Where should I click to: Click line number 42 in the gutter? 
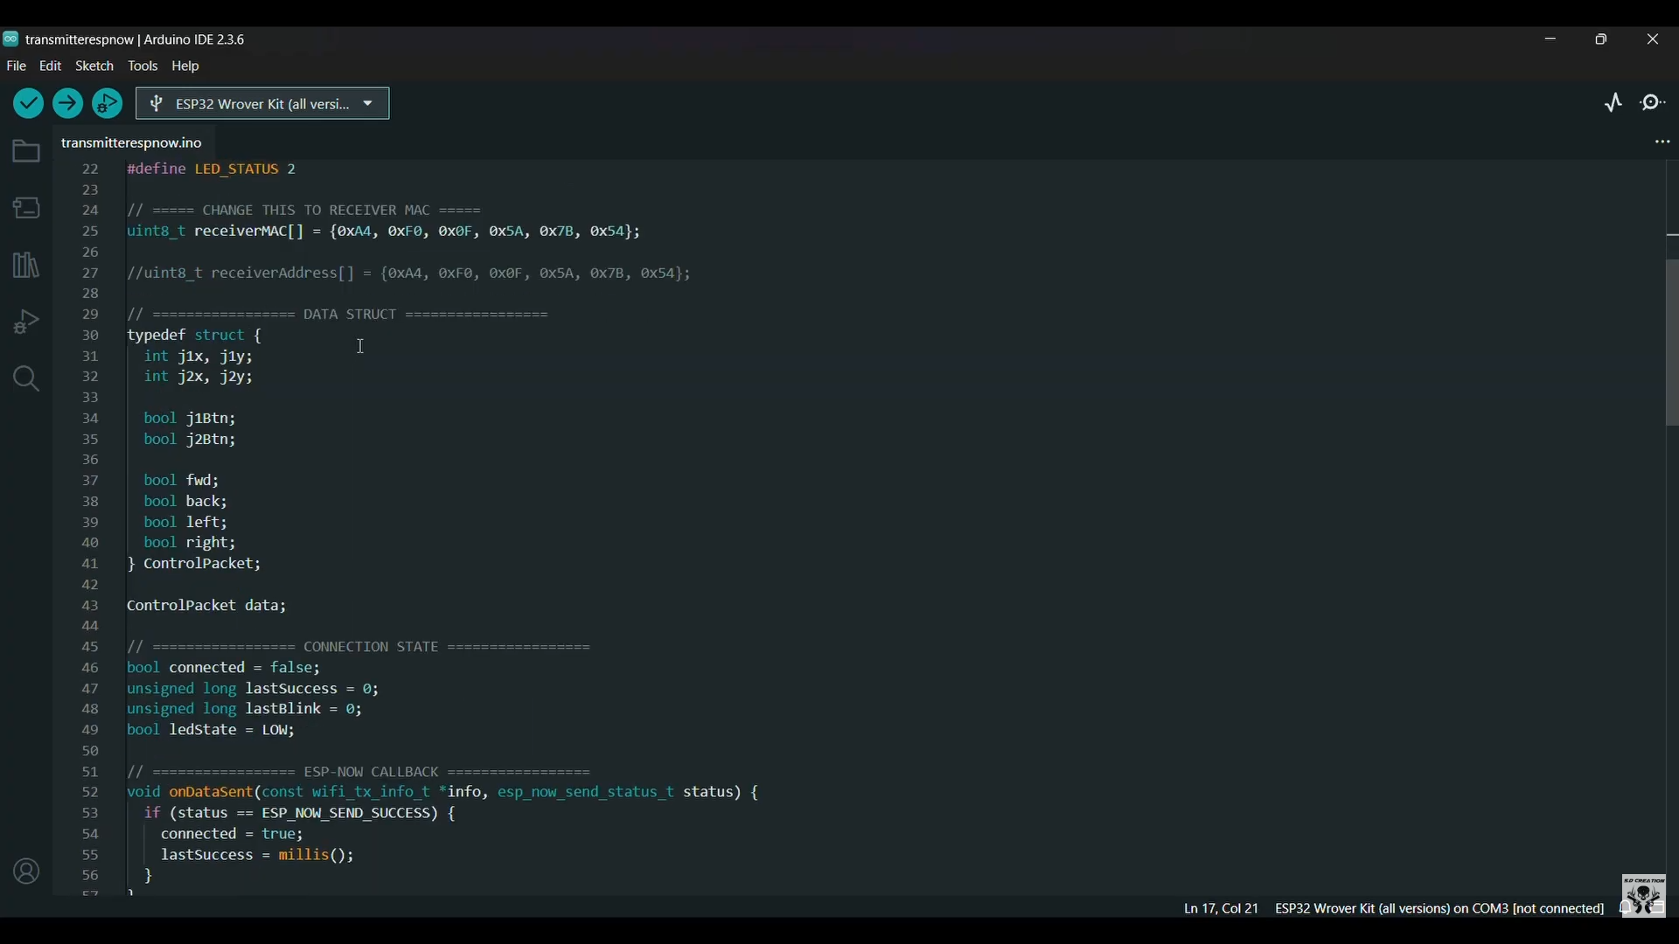[x=90, y=585]
